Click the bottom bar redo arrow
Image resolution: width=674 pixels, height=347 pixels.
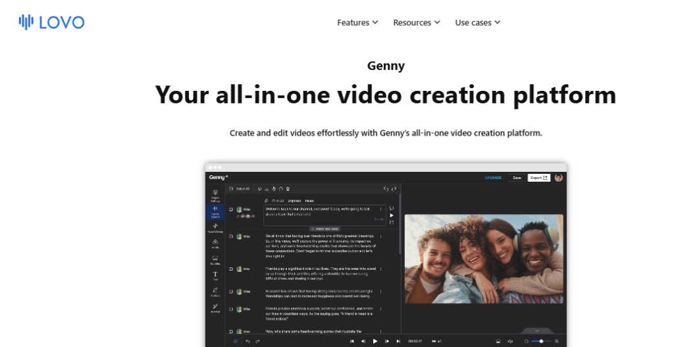(x=257, y=341)
